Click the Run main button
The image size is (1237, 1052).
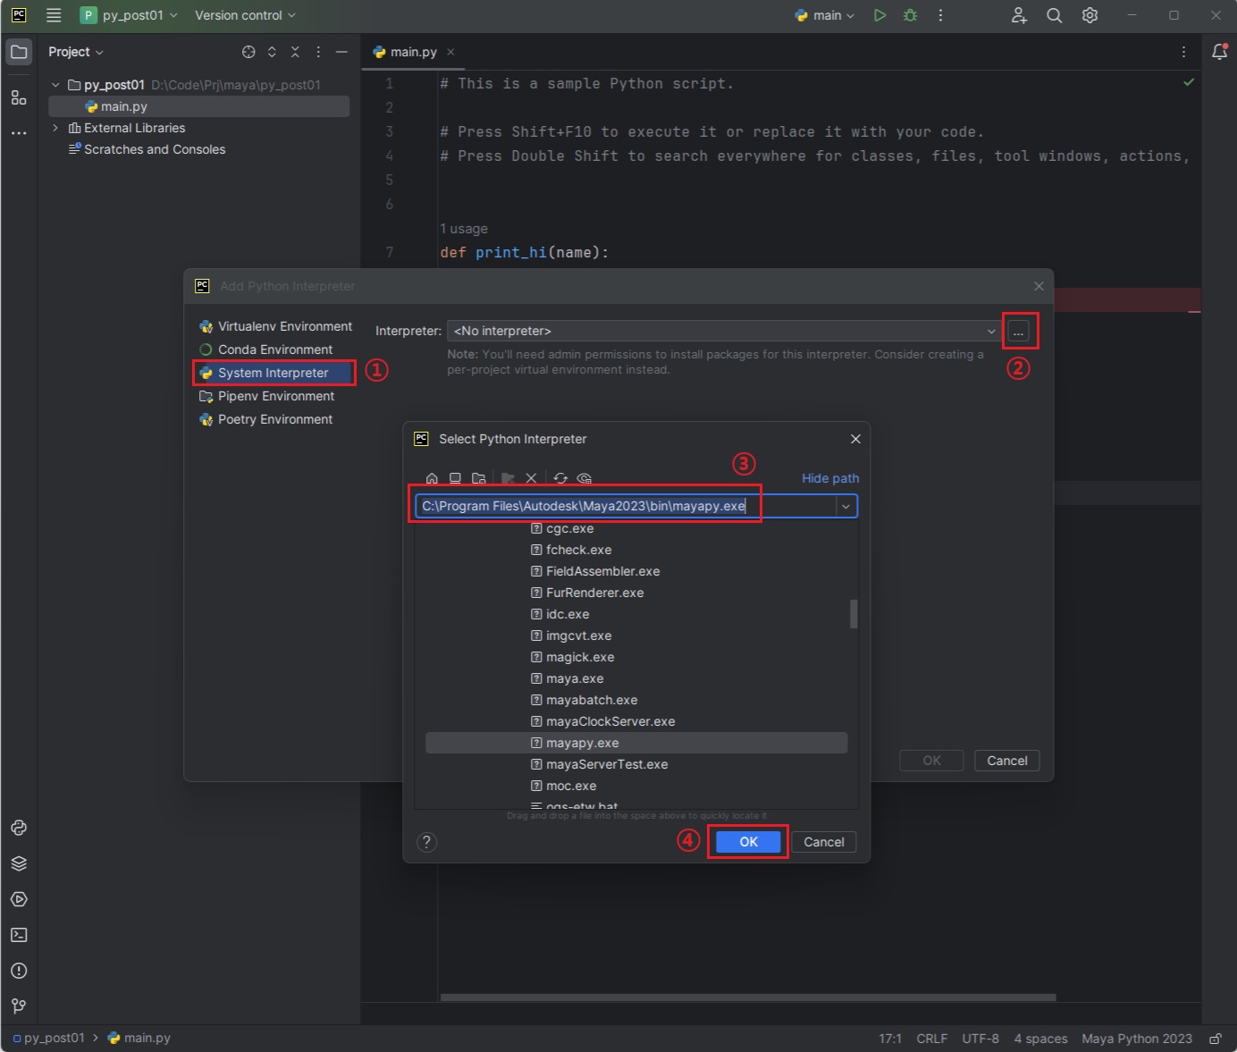pyautogui.click(x=879, y=15)
